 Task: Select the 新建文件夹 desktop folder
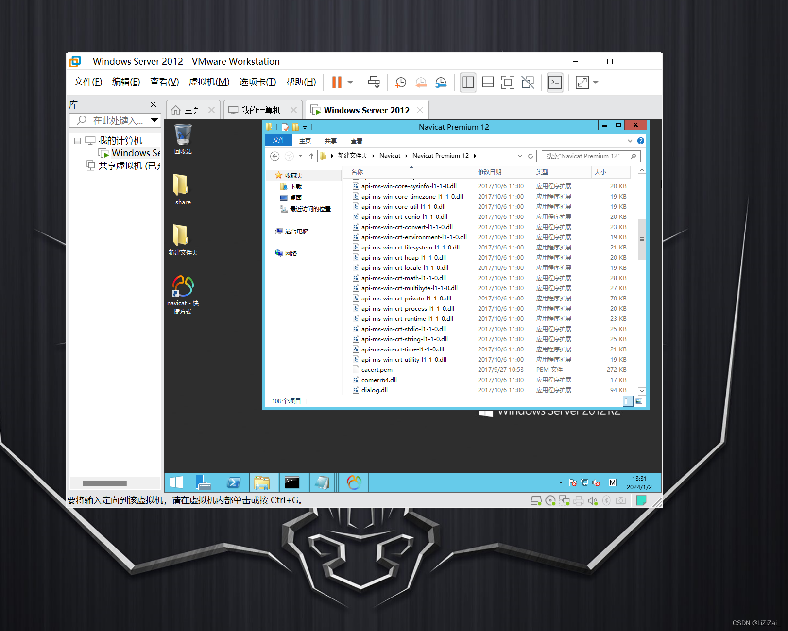pyautogui.click(x=183, y=240)
